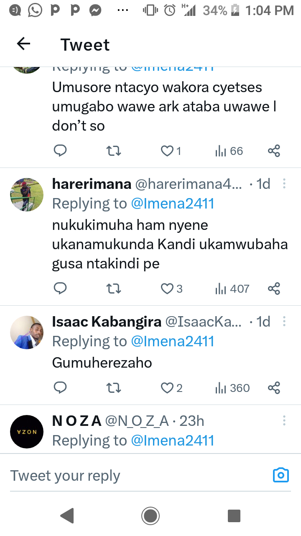Image resolution: width=301 pixels, height=536 pixels.
Task: Open more options on Isaac Kabangira's tweet
Action: pos(284,322)
